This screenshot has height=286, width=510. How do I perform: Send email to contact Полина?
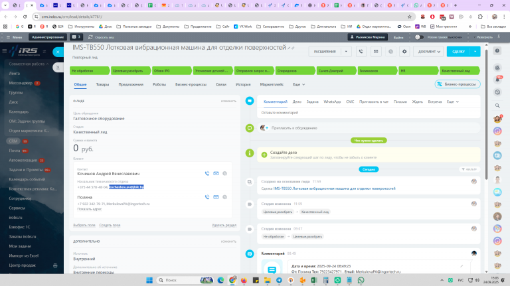tap(216, 197)
